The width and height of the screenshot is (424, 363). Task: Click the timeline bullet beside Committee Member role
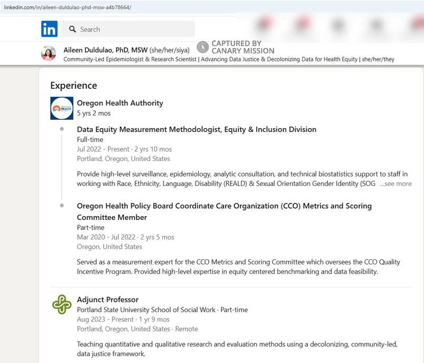(x=62, y=206)
